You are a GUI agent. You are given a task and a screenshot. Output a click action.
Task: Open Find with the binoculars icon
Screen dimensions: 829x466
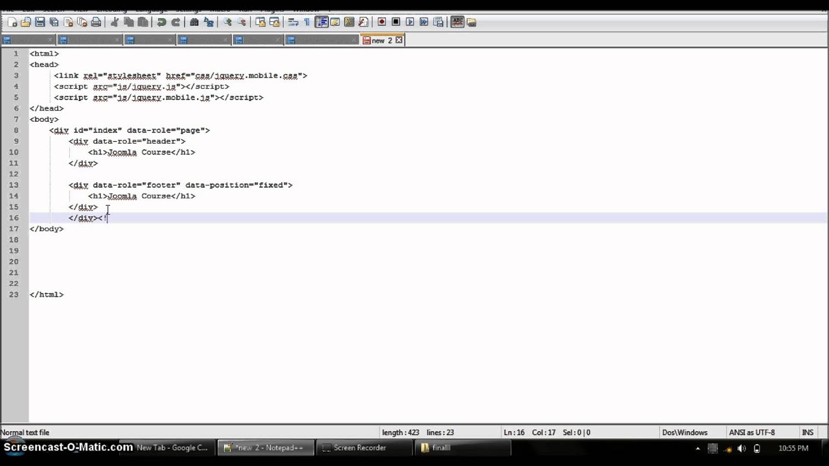point(194,22)
